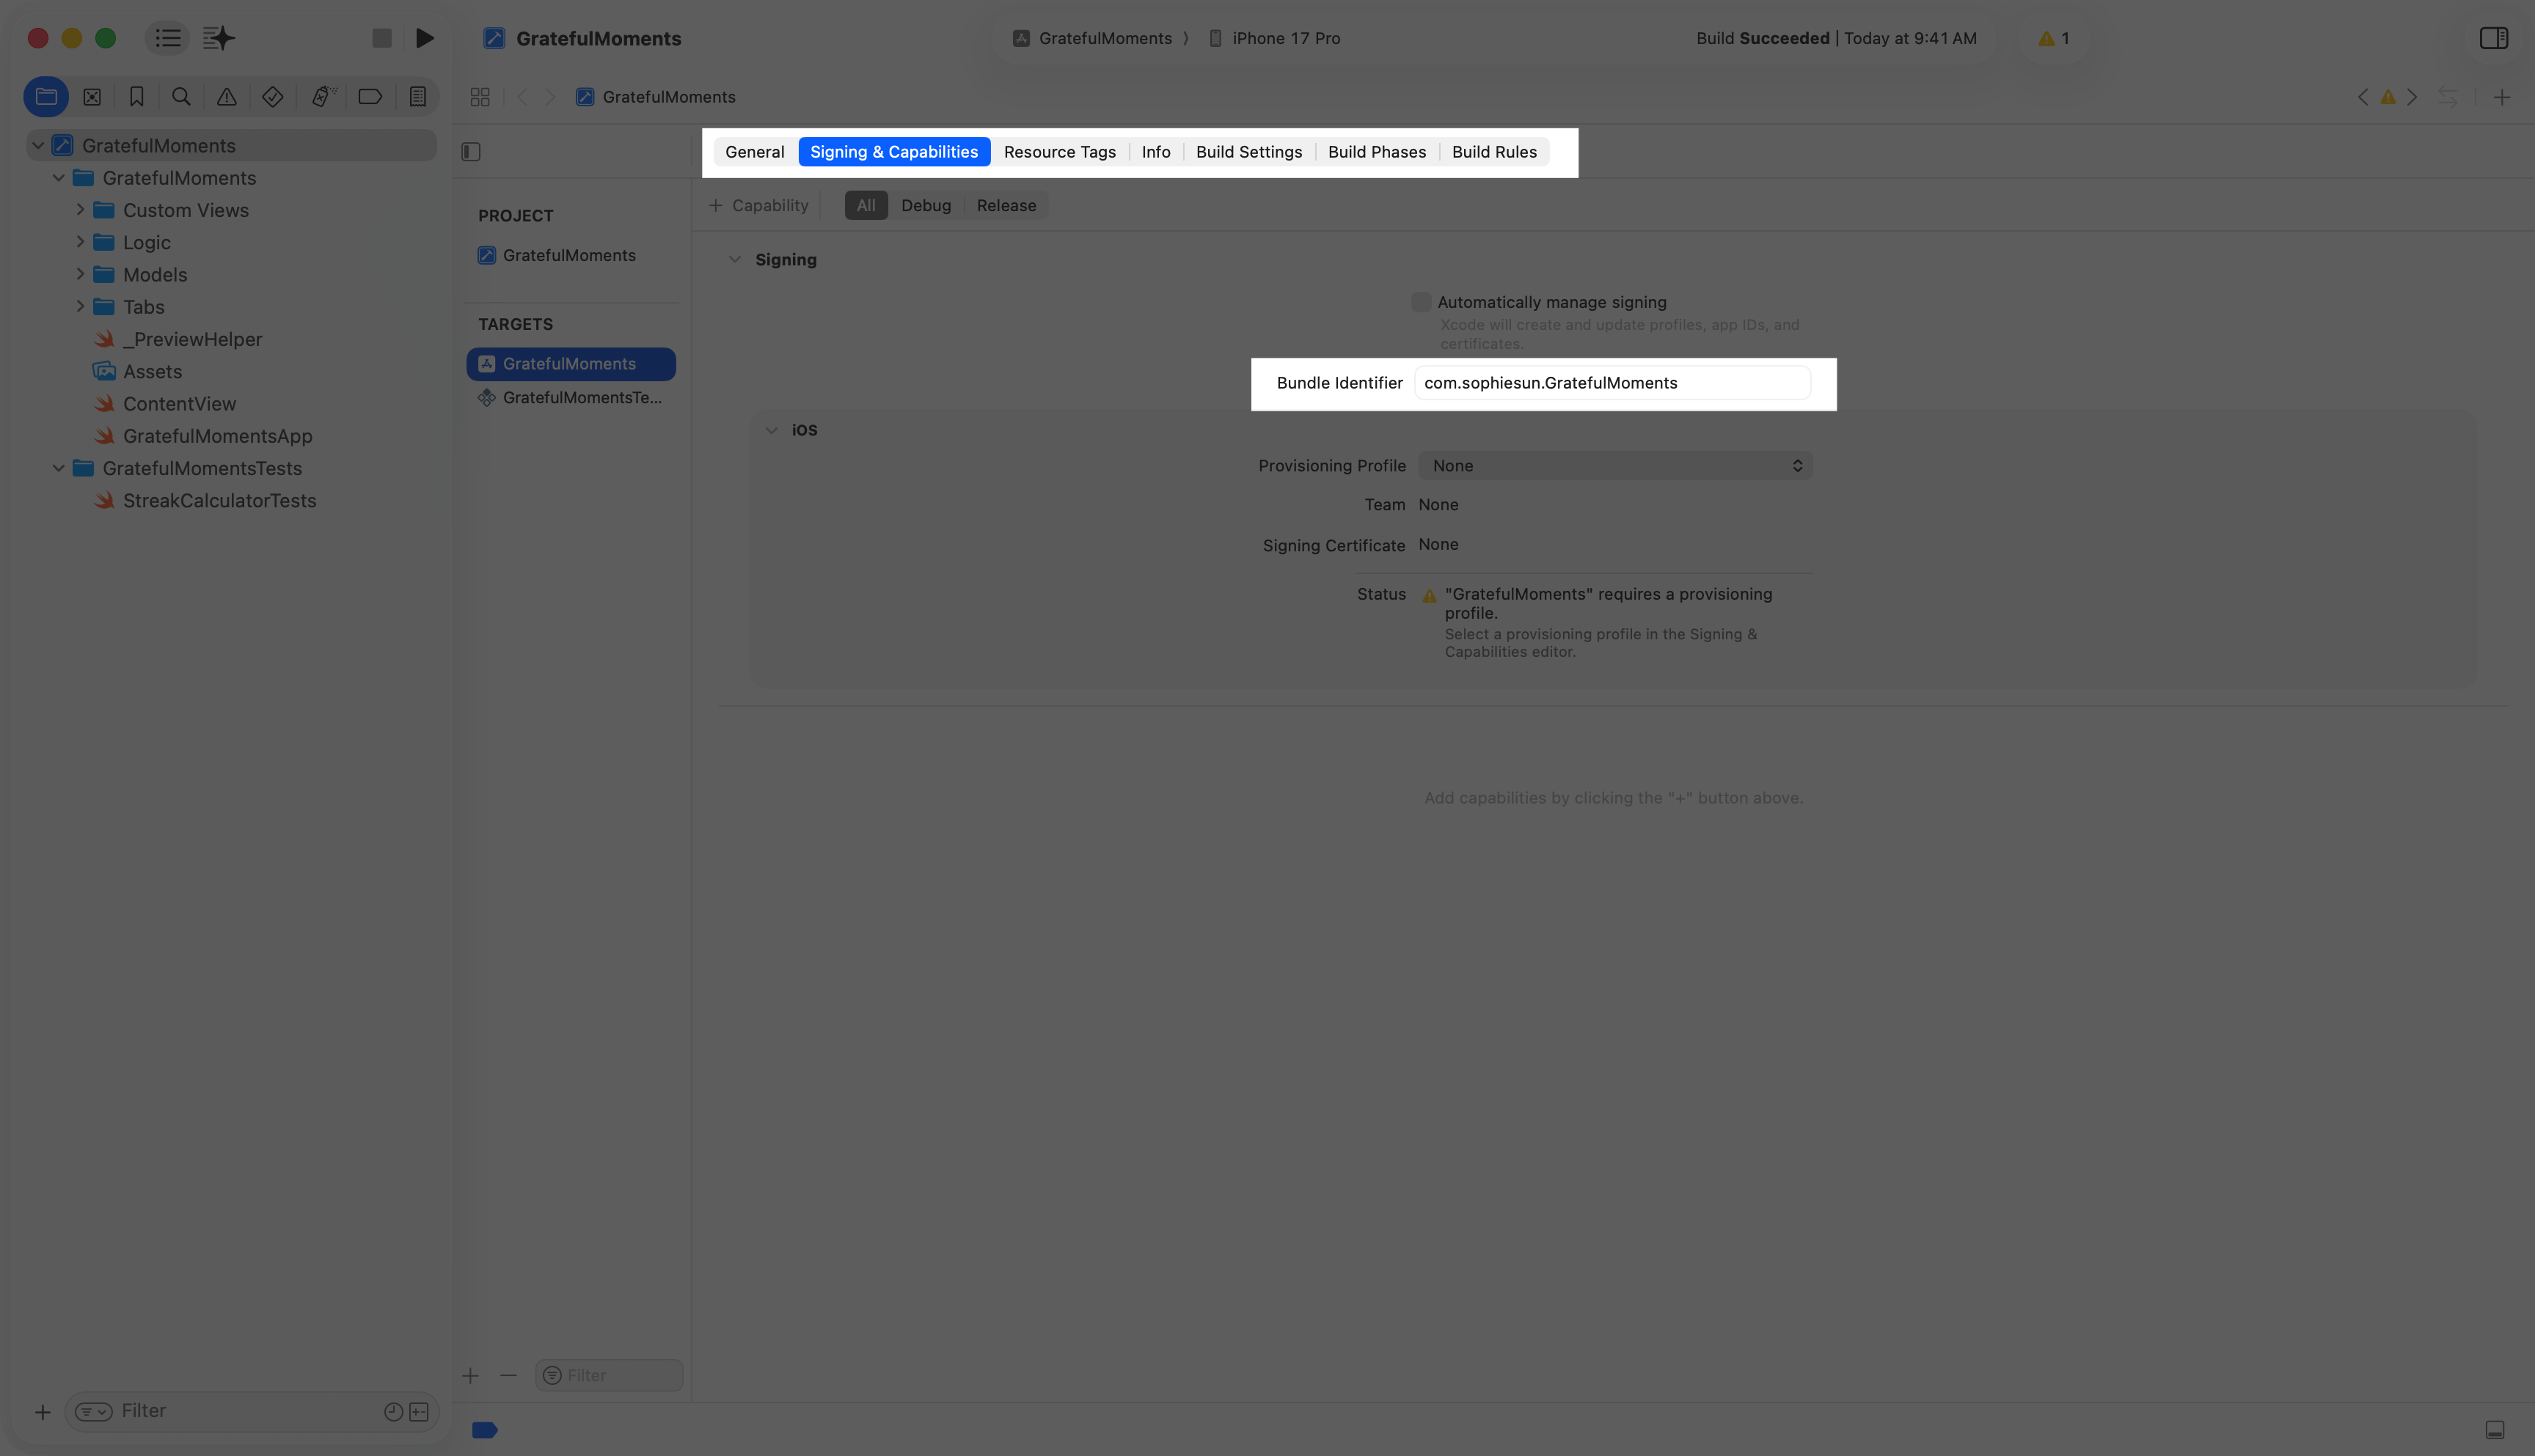Select the GratefulMomentsTests target
Viewport: 2535px width, 1456px height.
[x=571, y=398]
